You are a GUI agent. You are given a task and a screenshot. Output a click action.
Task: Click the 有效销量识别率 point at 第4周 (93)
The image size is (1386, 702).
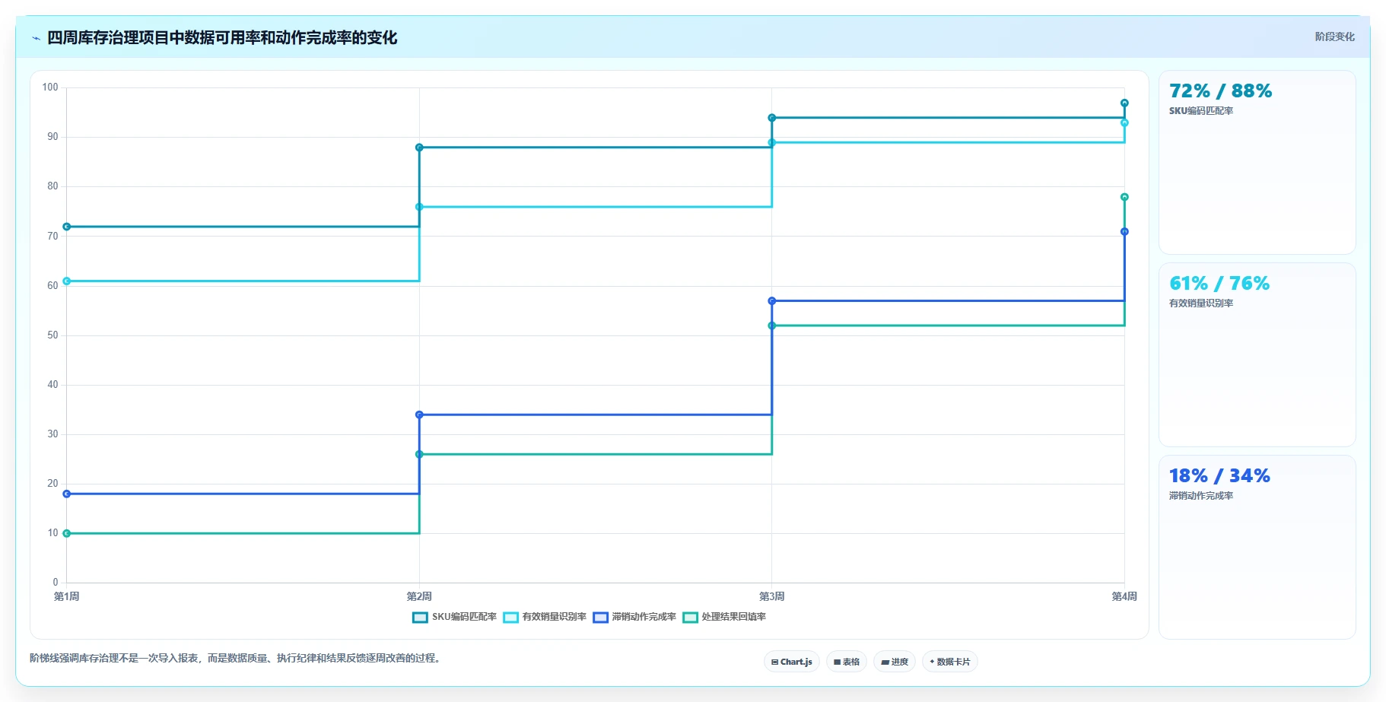(x=1124, y=122)
